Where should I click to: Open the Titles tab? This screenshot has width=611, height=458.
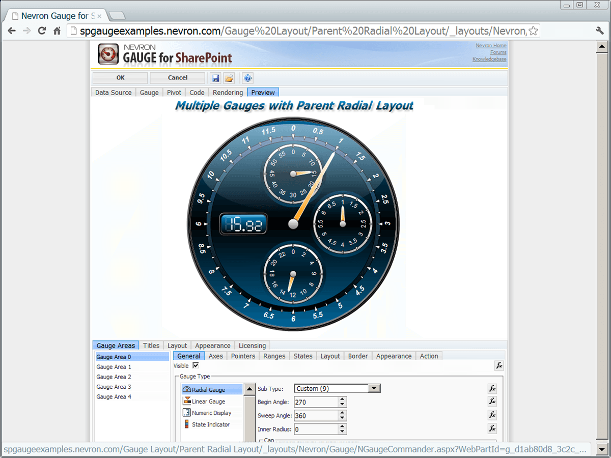point(151,346)
